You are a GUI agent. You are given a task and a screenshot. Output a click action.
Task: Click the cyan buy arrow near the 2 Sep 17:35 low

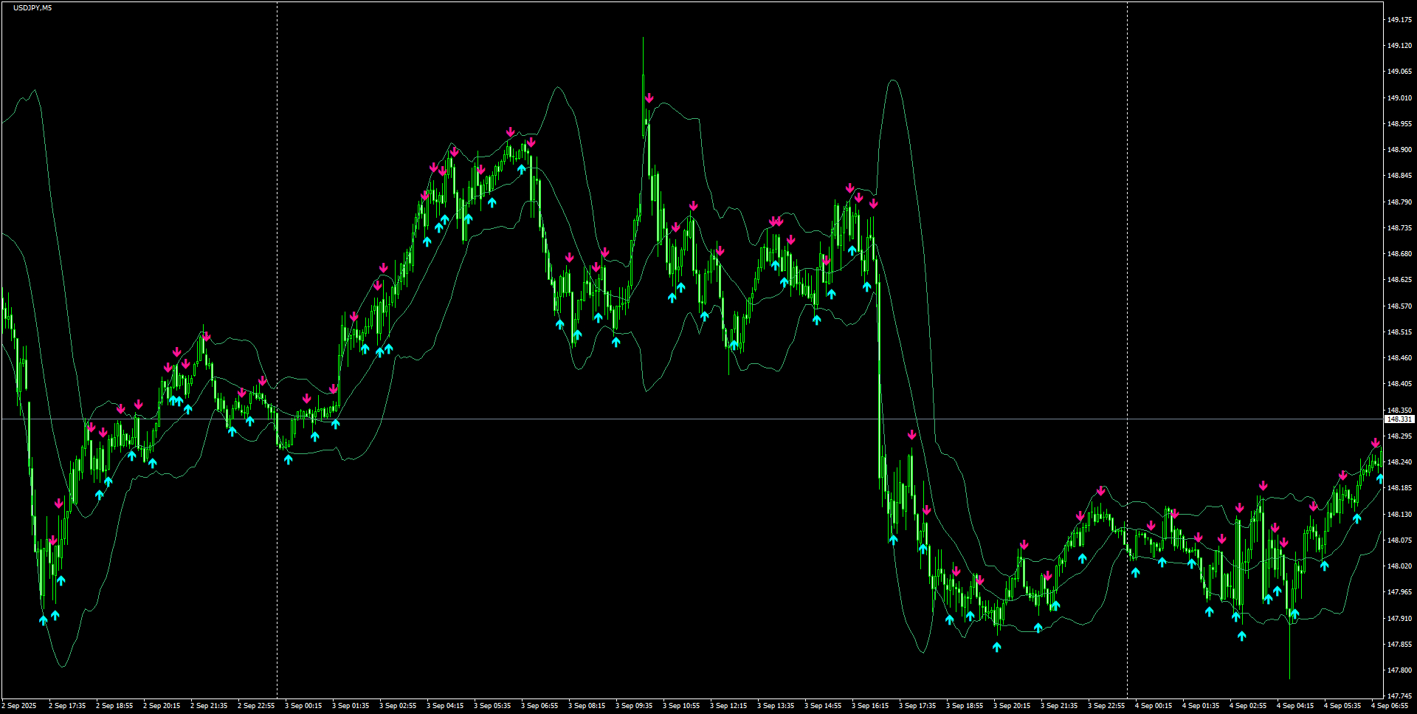(44, 619)
